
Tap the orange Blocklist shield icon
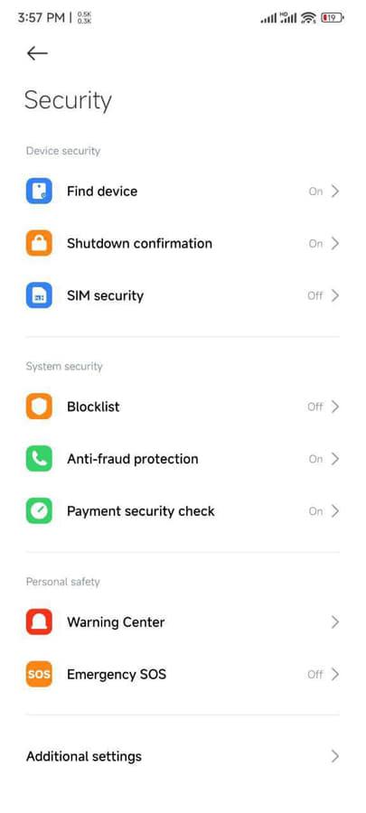point(39,406)
